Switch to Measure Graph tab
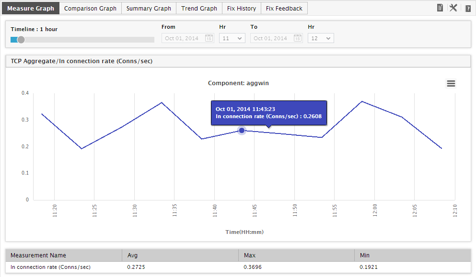 click(31, 9)
